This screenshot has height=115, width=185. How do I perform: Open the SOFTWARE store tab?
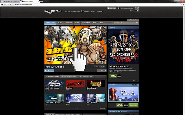[x=69, y=23]
